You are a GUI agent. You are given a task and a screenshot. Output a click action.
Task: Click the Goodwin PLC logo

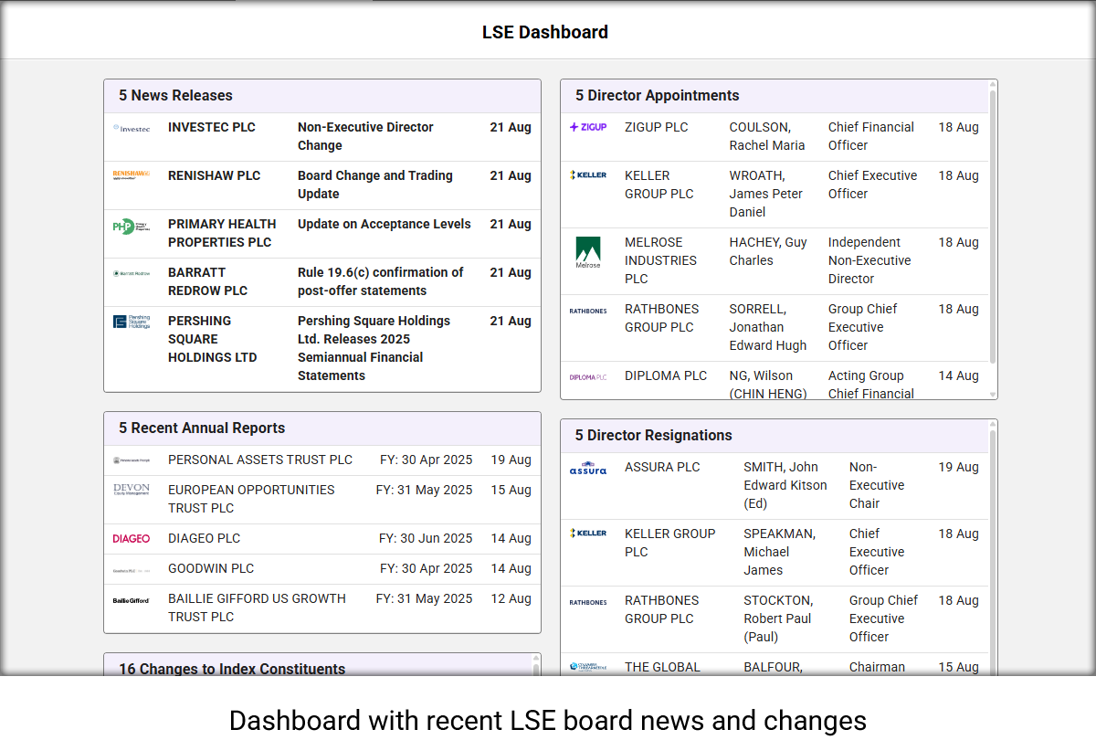(x=132, y=569)
